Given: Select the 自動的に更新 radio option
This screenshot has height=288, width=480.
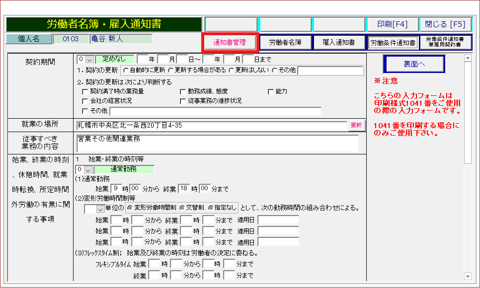Looking at the screenshot, I should point(126,70).
